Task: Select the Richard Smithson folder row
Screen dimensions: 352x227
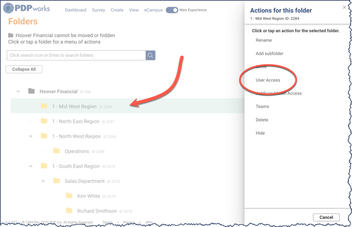Action: pyautogui.click(x=97, y=211)
